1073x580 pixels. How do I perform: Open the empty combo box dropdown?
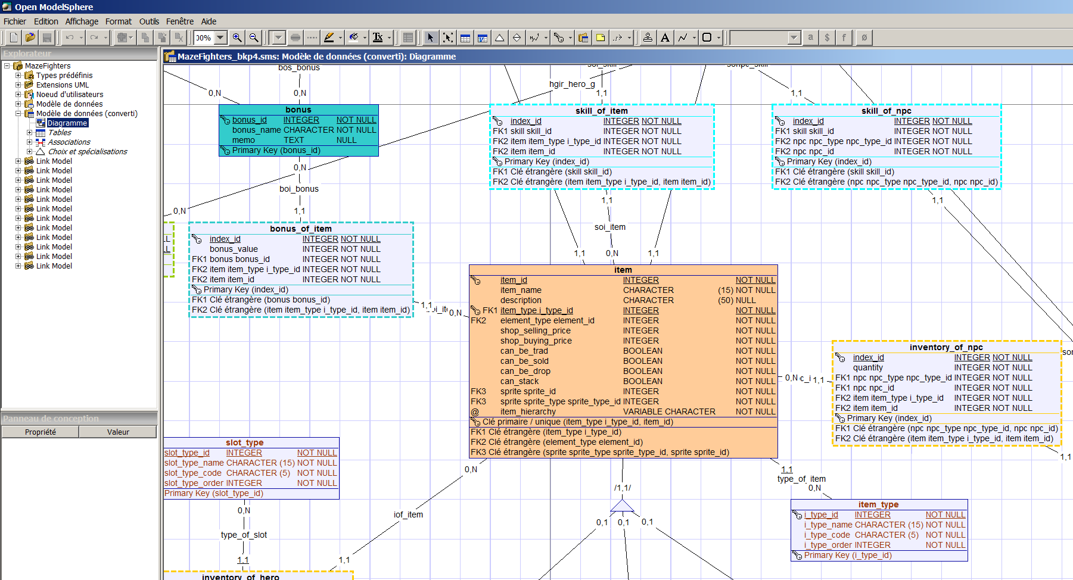794,38
